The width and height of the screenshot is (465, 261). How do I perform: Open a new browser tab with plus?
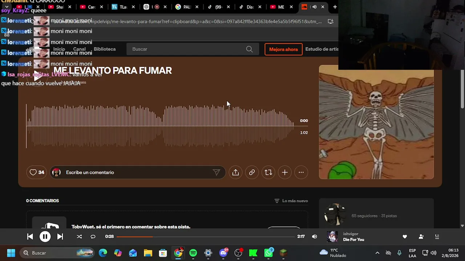(335, 7)
